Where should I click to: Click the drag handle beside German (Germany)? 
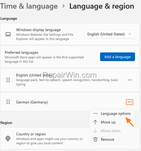pyautogui.click(x=8, y=102)
